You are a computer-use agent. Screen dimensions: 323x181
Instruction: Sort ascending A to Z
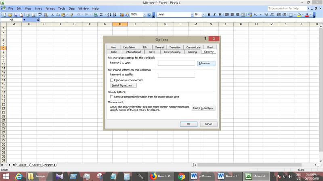click(109, 15)
